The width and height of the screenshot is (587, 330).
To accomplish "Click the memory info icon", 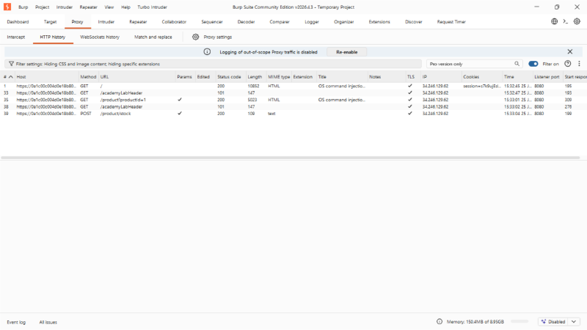I will 440,321.
